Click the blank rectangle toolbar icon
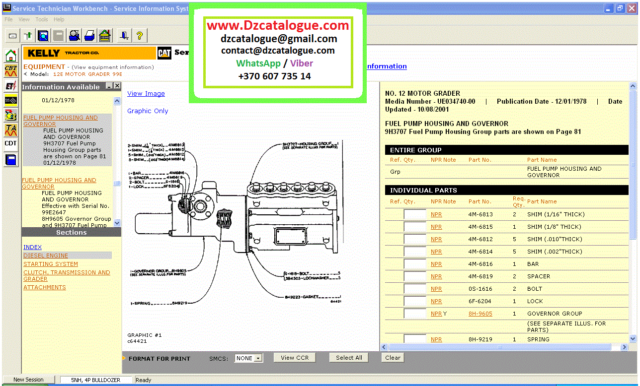 [x=13, y=36]
